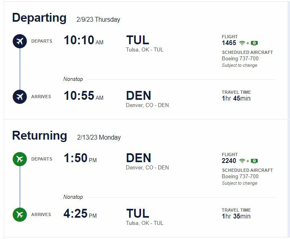Screen dimensions: 290x239
Task: Click the 10:10 AM departure time
Action: (84, 40)
